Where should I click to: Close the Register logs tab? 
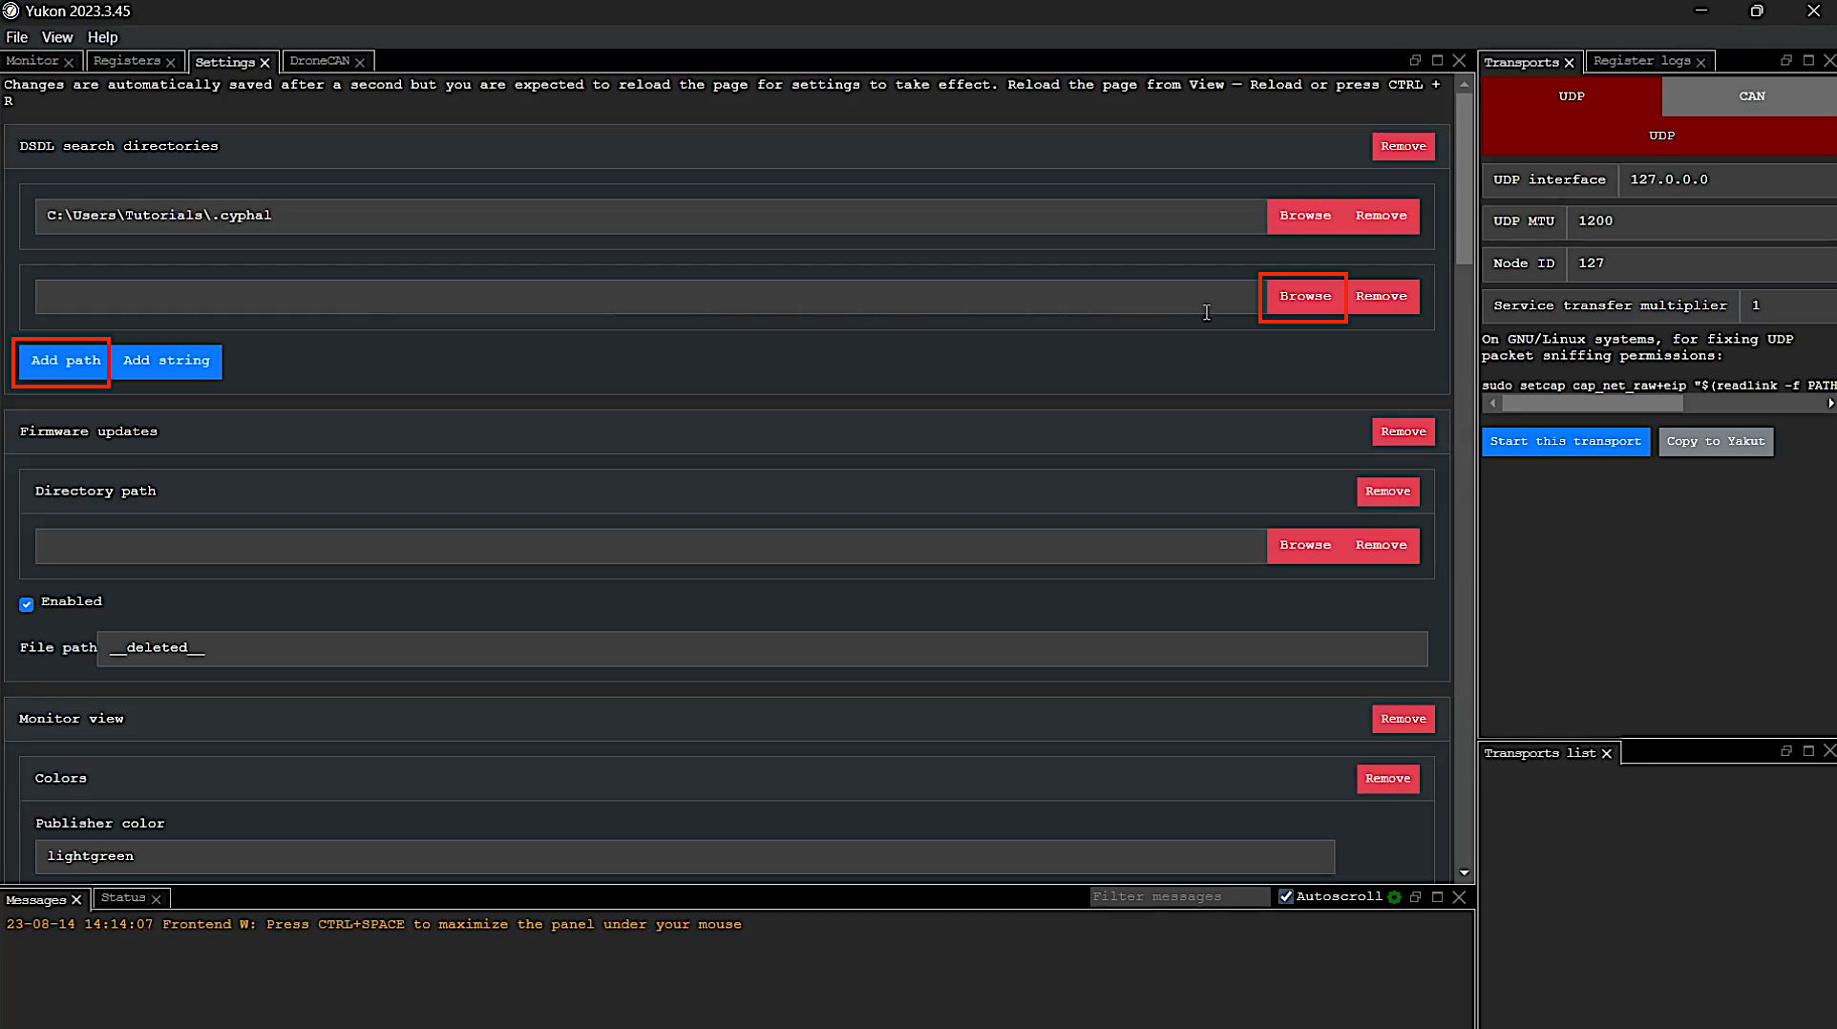click(x=1700, y=62)
